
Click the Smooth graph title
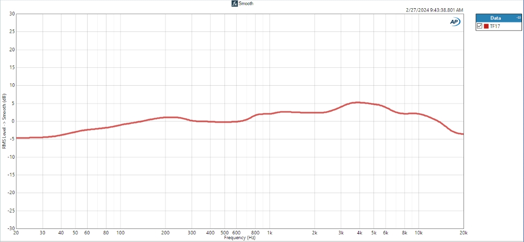tap(246, 4)
